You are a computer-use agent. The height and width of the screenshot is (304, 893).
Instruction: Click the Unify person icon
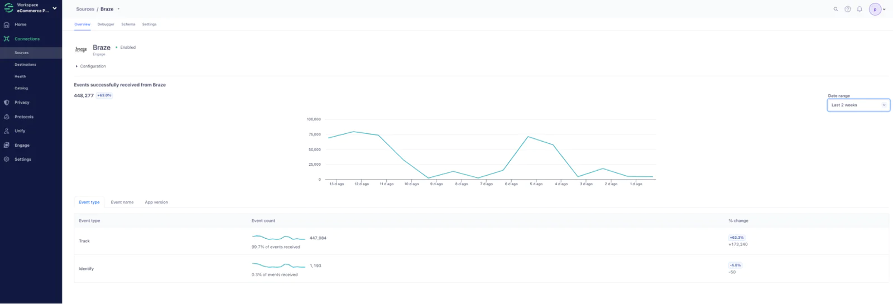click(x=7, y=131)
